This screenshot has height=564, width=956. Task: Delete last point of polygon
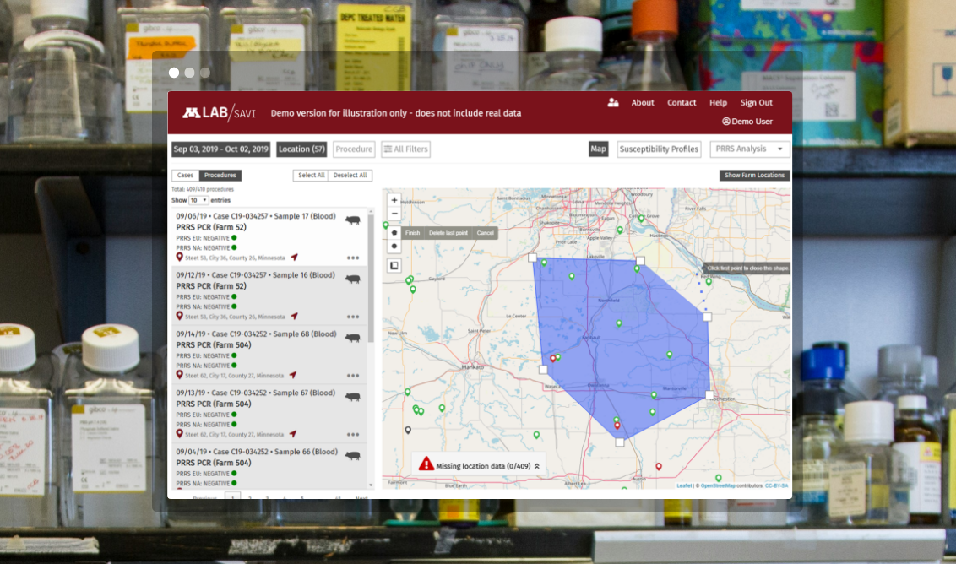[x=448, y=233]
